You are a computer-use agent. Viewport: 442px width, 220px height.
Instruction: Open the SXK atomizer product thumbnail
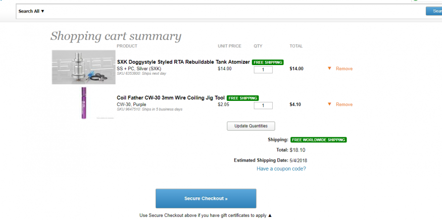(x=83, y=67)
